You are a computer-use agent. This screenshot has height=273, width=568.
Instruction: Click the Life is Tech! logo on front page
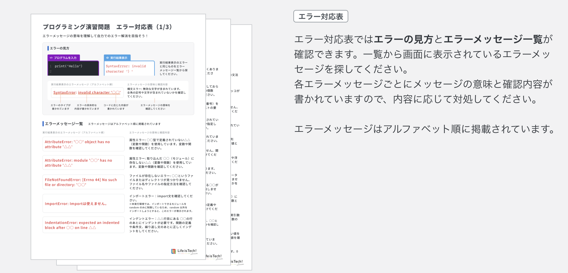pos(184,251)
